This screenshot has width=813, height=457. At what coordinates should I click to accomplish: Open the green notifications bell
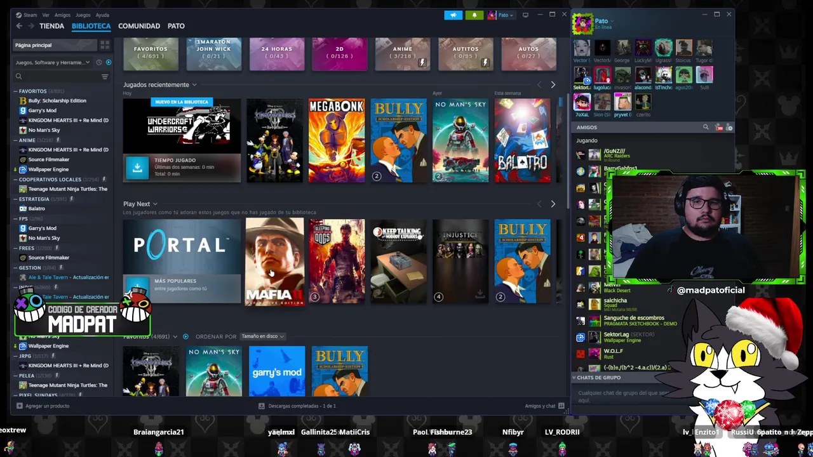[474, 15]
